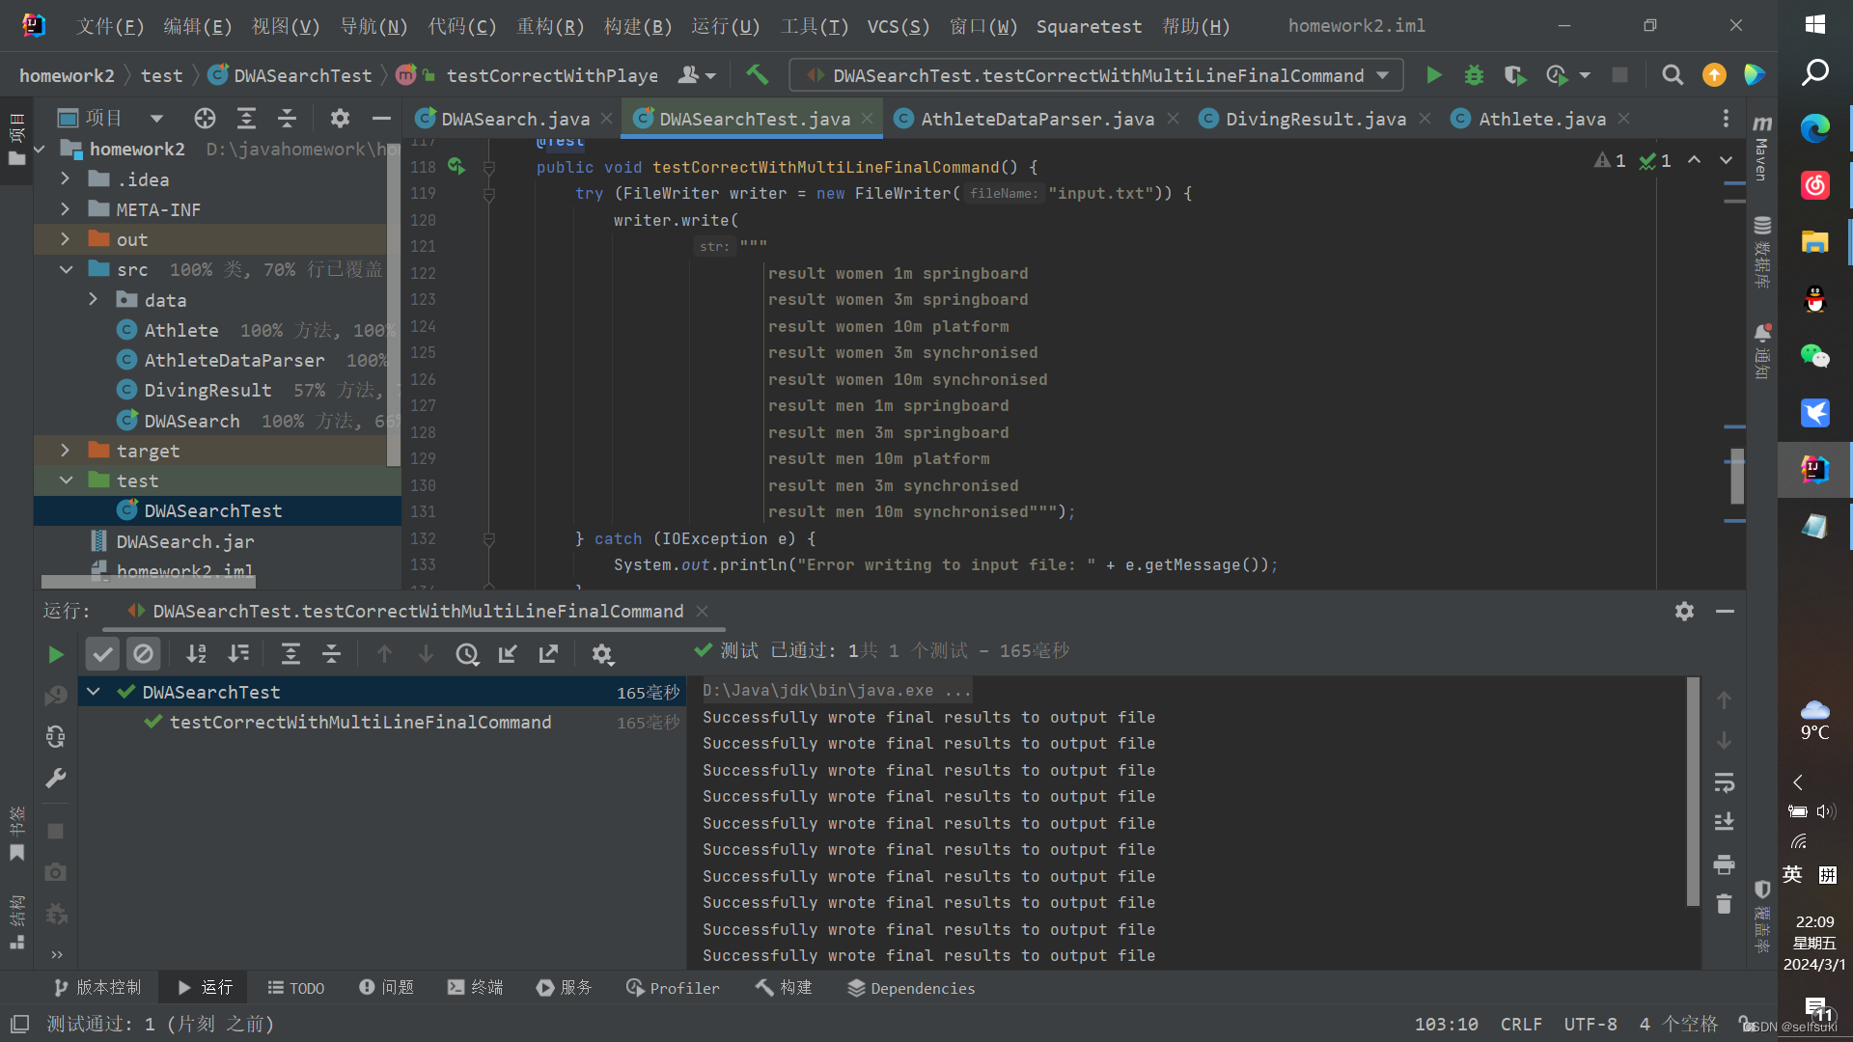Open the Profiler tool window button
1853x1042 pixels.
(x=673, y=988)
